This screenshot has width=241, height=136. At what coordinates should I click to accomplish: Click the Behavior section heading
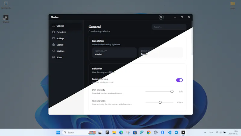(x=97, y=69)
